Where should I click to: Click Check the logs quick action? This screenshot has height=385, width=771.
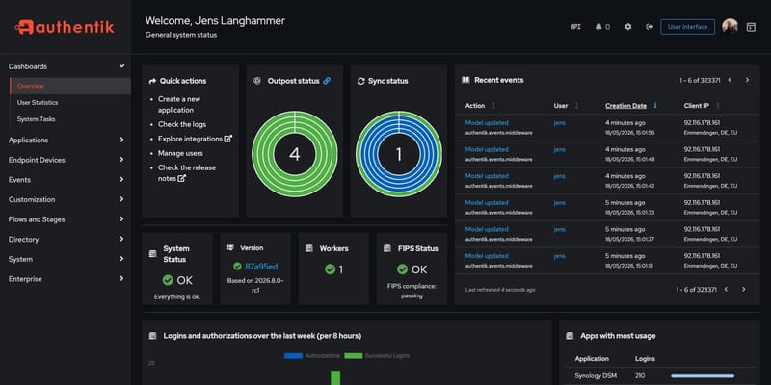tap(182, 124)
